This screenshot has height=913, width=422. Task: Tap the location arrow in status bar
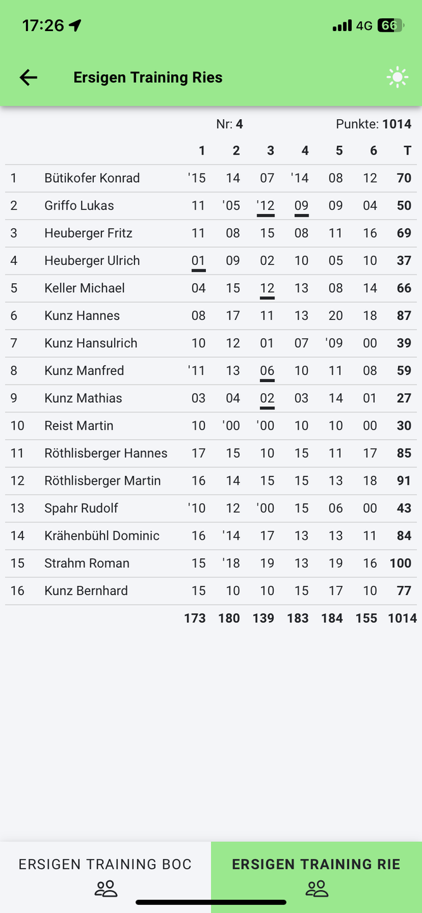75,25
